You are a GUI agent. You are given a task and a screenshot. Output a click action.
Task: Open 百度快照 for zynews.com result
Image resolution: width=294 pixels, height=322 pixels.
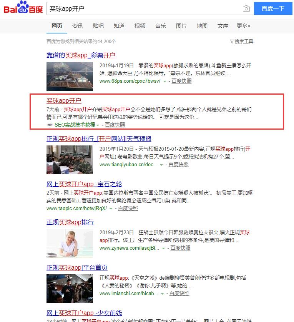tap(180, 248)
